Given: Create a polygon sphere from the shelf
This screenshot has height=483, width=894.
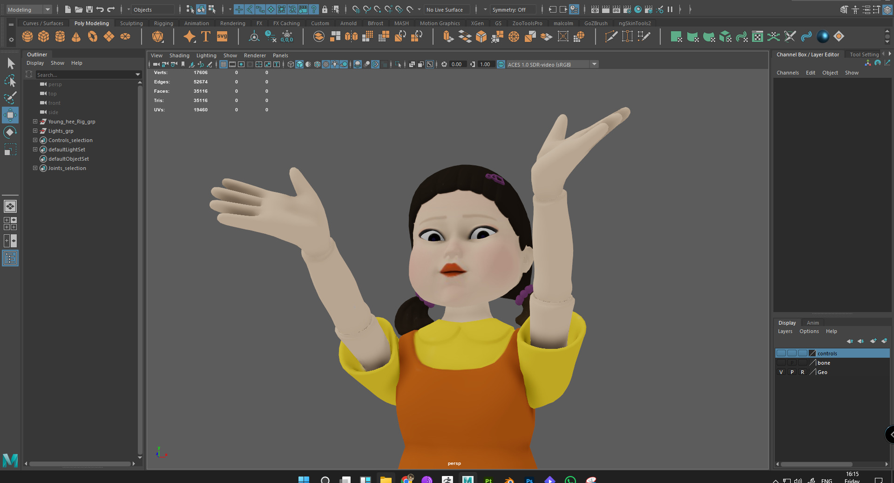Looking at the screenshot, I should [27, 36].
